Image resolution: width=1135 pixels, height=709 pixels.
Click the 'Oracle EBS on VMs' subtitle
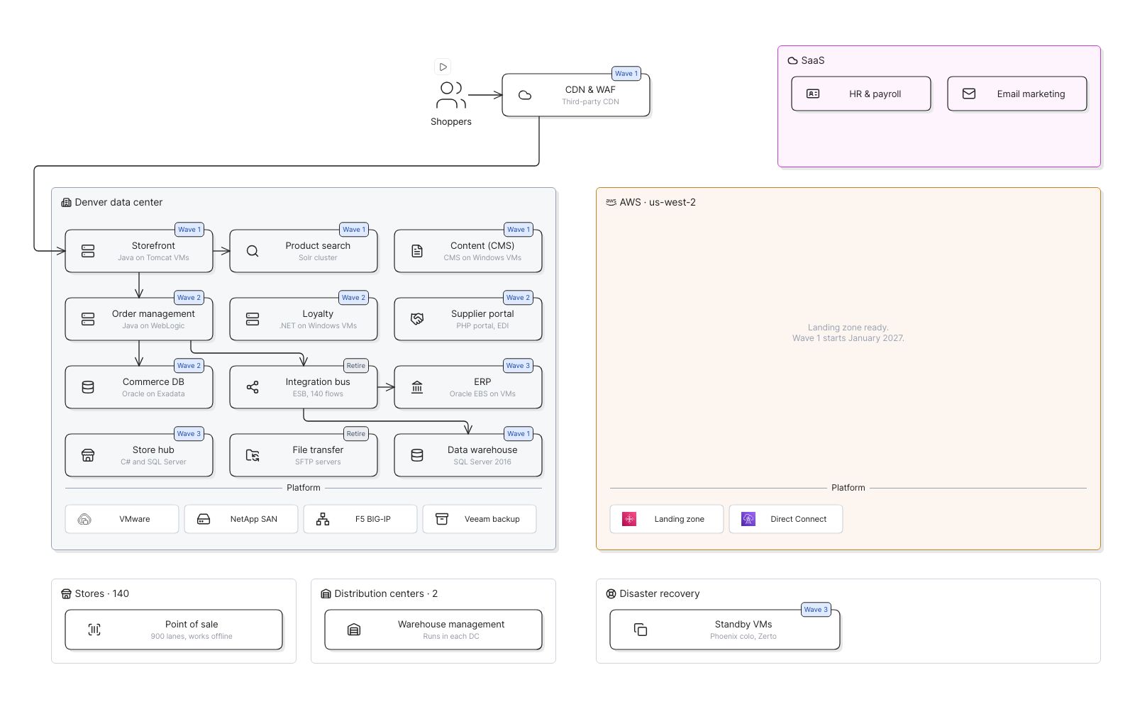pyautogui.click(x=482, y=394)
